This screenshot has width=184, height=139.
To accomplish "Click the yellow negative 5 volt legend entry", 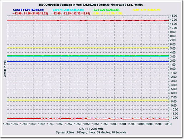I will point(107,14).
